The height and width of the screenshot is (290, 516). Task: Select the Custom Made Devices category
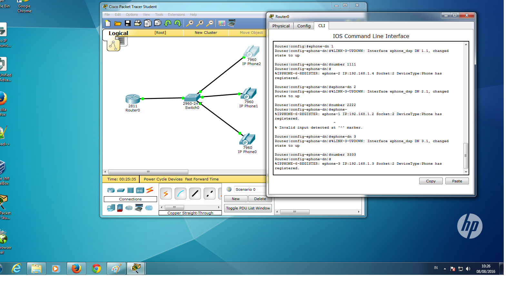click(139, 208)
